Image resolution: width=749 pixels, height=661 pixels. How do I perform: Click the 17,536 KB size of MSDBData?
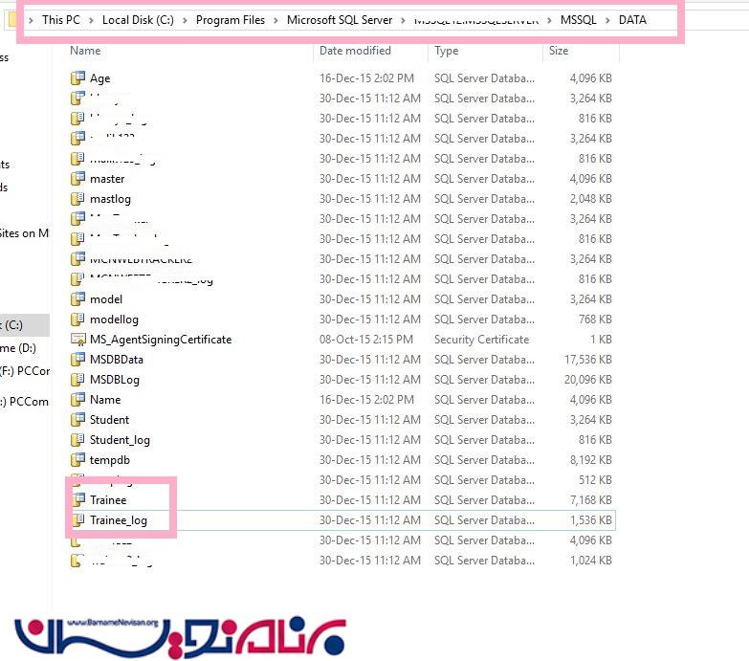click(588, 359)
